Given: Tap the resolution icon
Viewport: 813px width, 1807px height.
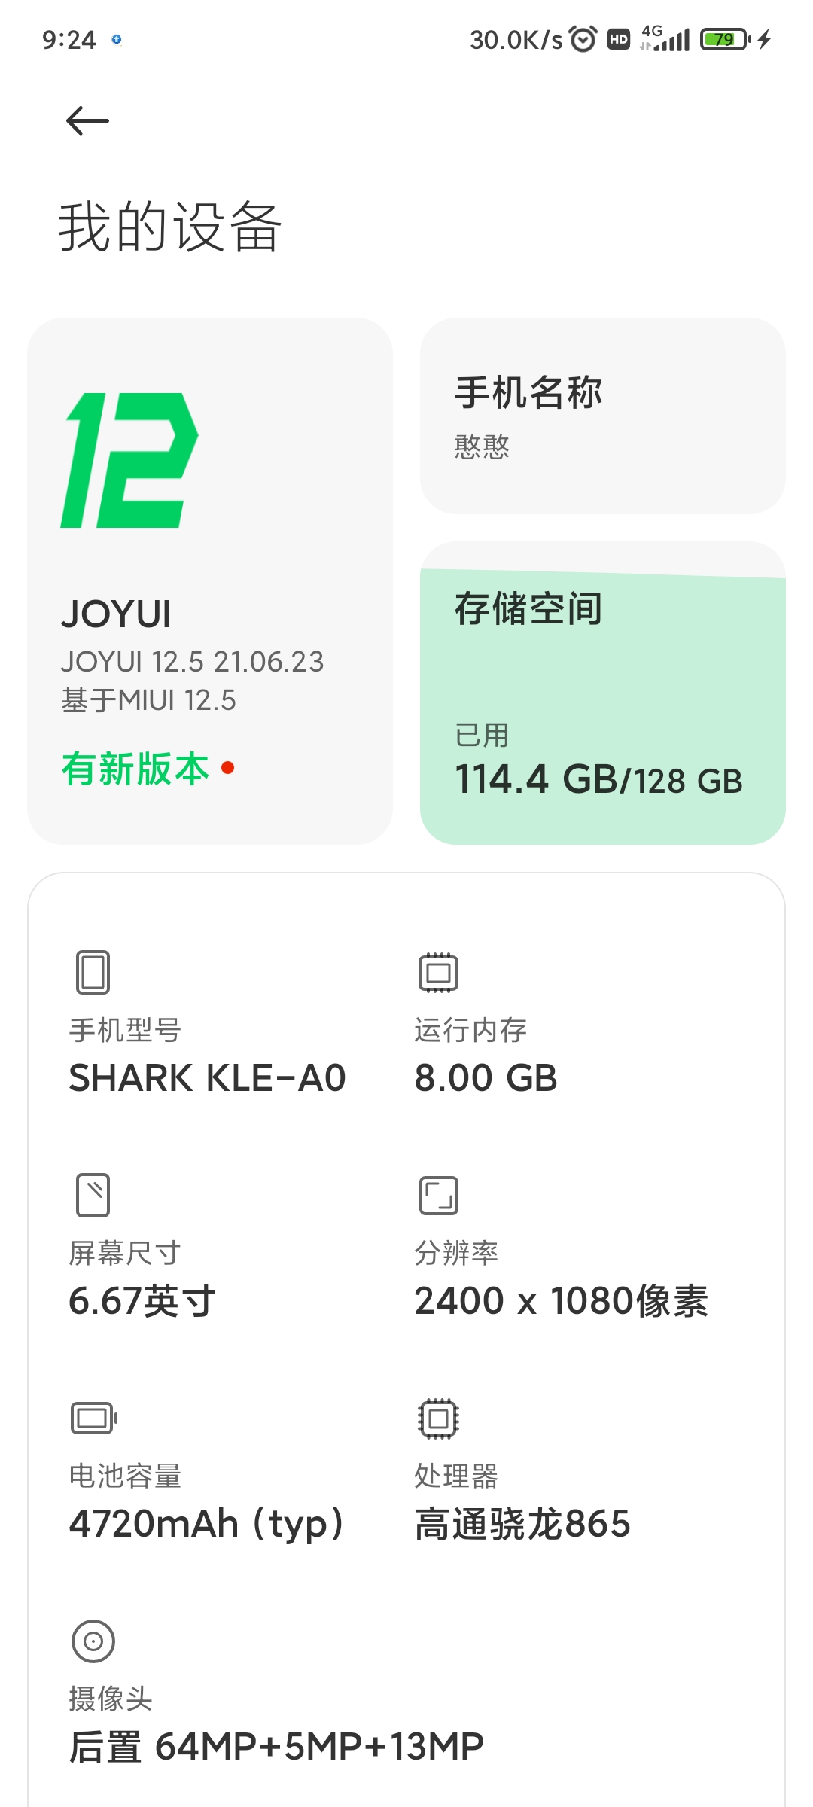Looking at the screenshot, I should tap(438, 1195).
